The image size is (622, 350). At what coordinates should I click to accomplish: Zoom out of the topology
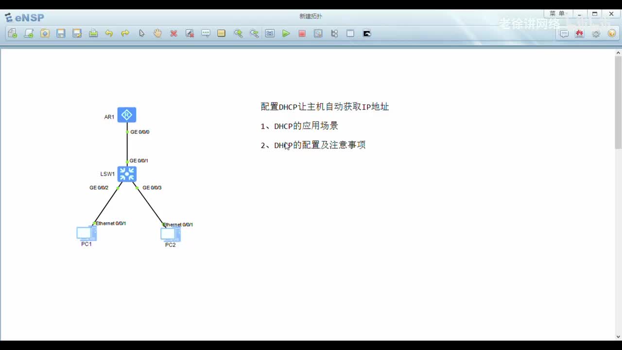[x=254, y=34]
